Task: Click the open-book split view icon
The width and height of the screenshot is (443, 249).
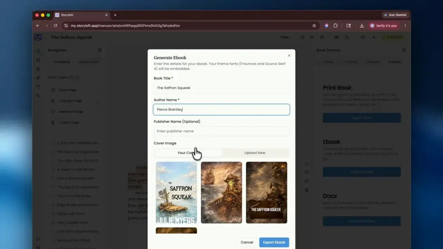Action: coord(363,37)
